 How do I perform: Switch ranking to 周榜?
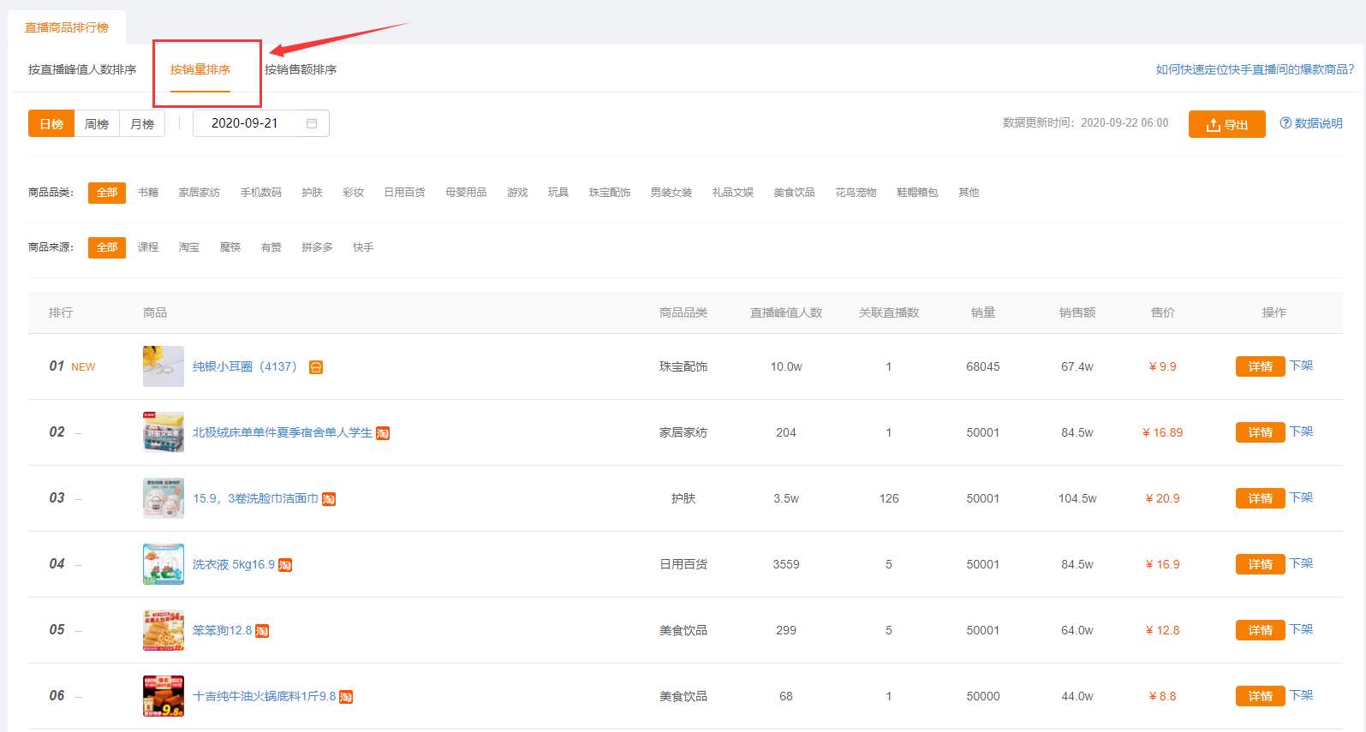click(97, 124)
